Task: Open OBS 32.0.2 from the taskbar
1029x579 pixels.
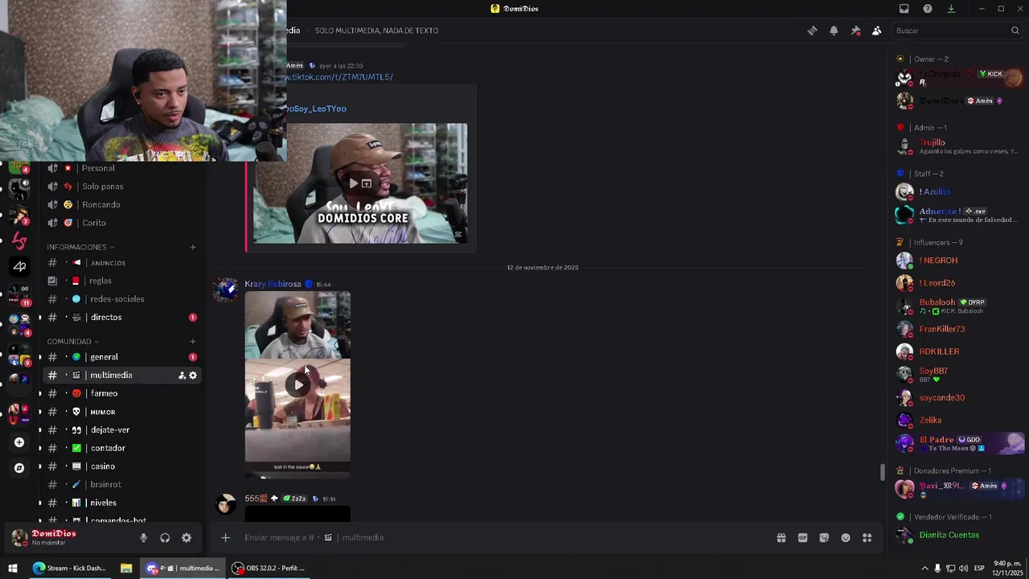Action: (x=269, y=568)
